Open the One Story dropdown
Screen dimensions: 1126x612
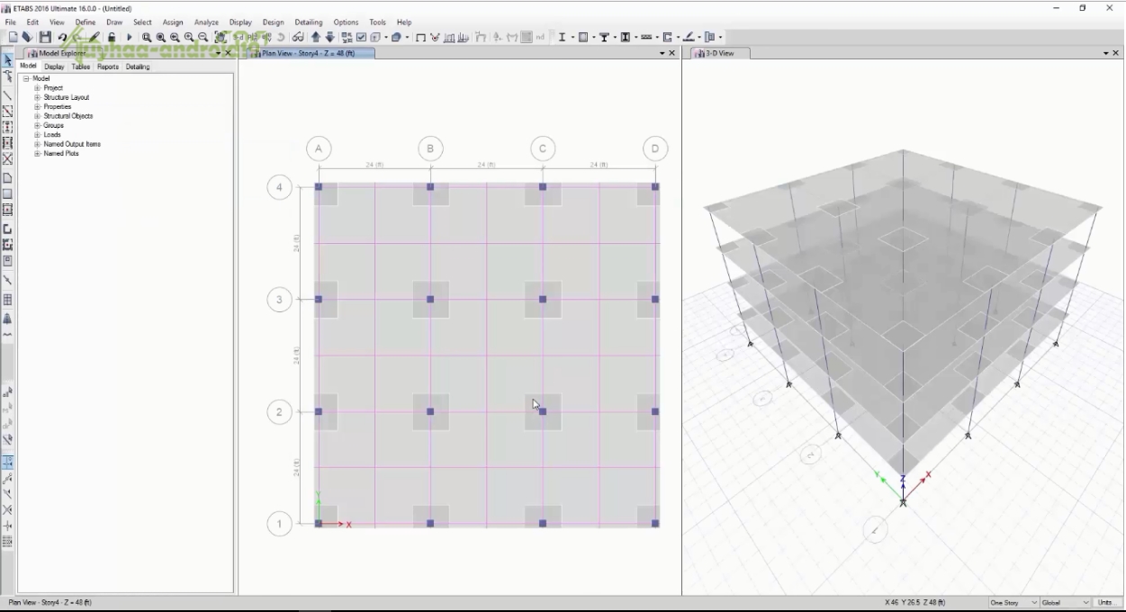point(1013,602)
